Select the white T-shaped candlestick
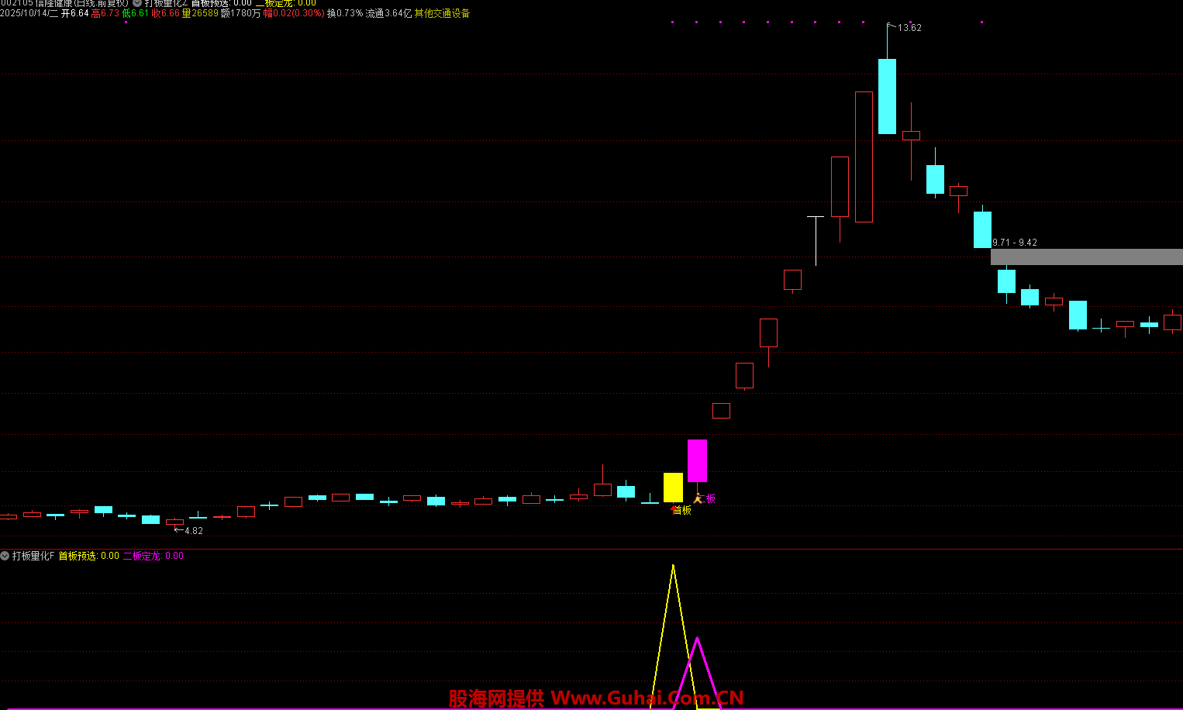Screen dimensions: 1183x710 (x=816, y=240)
